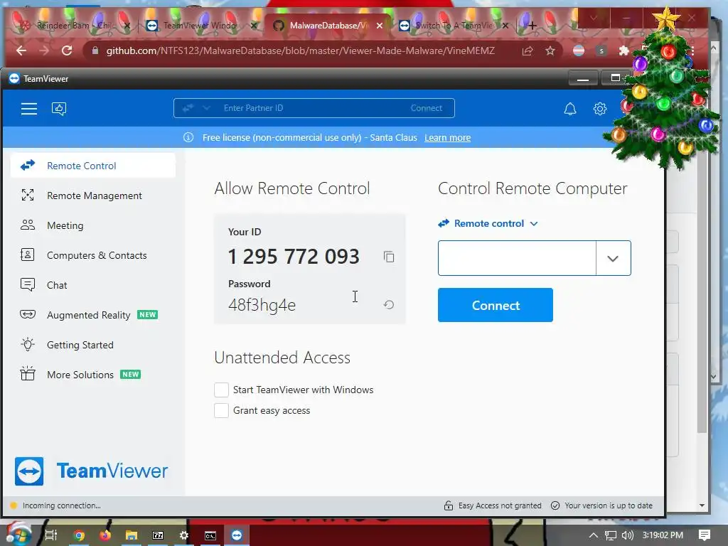Click the ID 1 295 772 093
Viewport: 728px width, 546px height.
294,256
